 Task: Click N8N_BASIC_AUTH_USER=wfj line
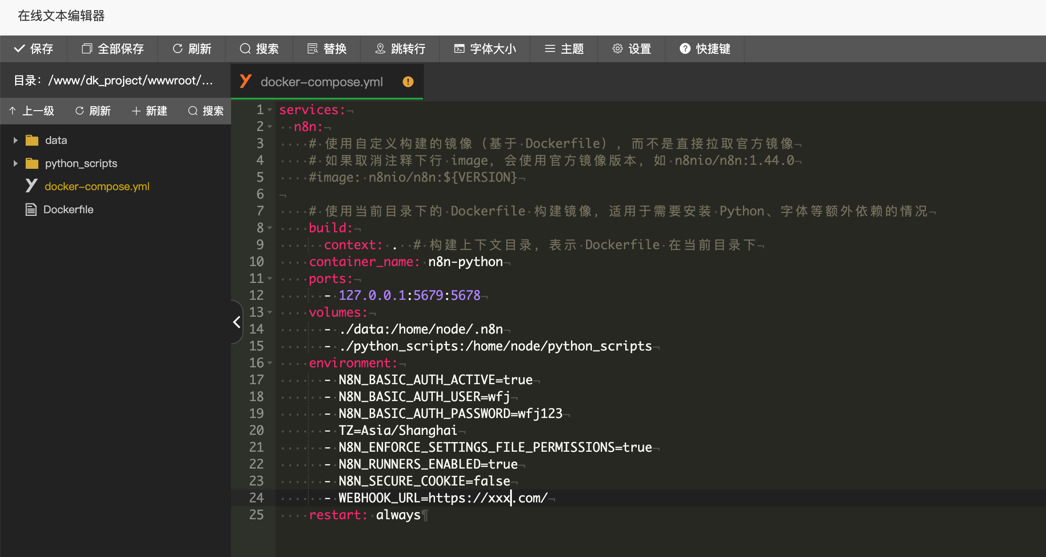[424, 397]
